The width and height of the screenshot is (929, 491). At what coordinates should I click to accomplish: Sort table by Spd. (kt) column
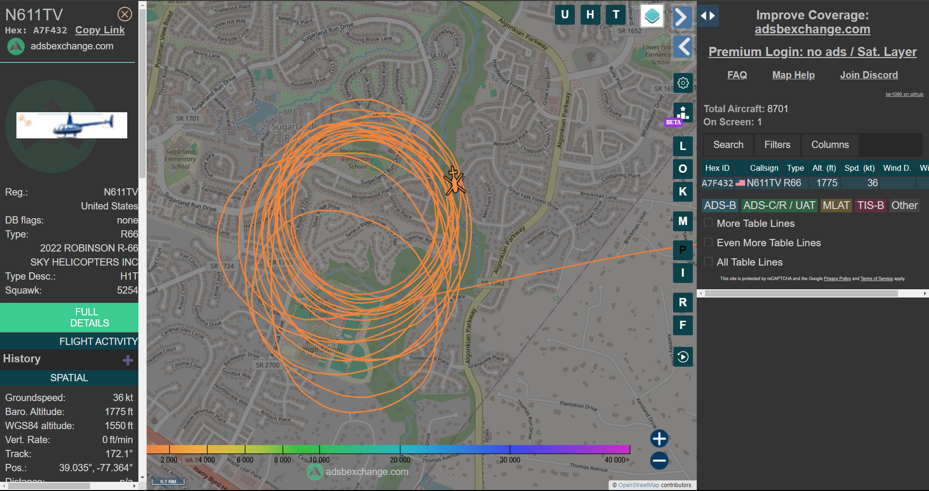pyautogui.click(x=859, y=168)
